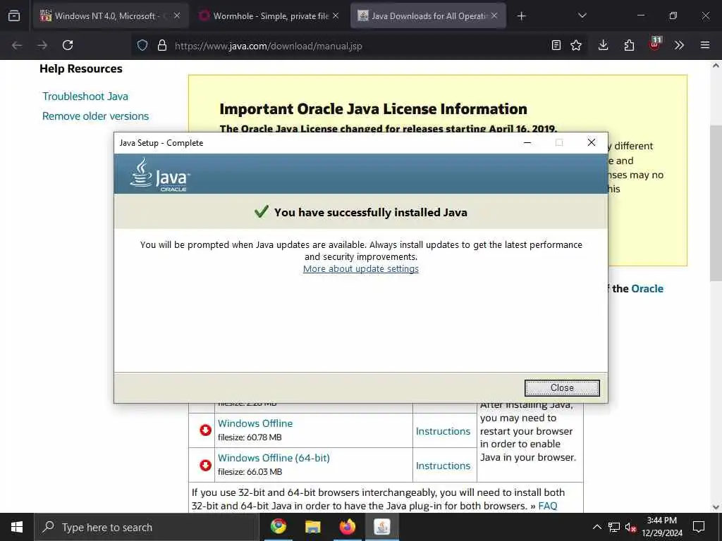Screen dimensions: 722x541
Task: Go back to previous page
Action: 17,45
